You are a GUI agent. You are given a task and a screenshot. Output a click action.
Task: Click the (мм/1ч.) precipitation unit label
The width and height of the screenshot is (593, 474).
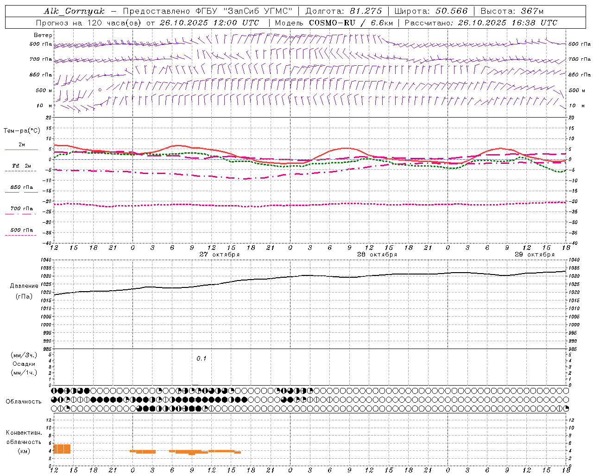(24, 373)
